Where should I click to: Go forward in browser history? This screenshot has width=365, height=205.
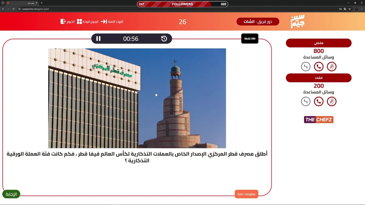8,9
